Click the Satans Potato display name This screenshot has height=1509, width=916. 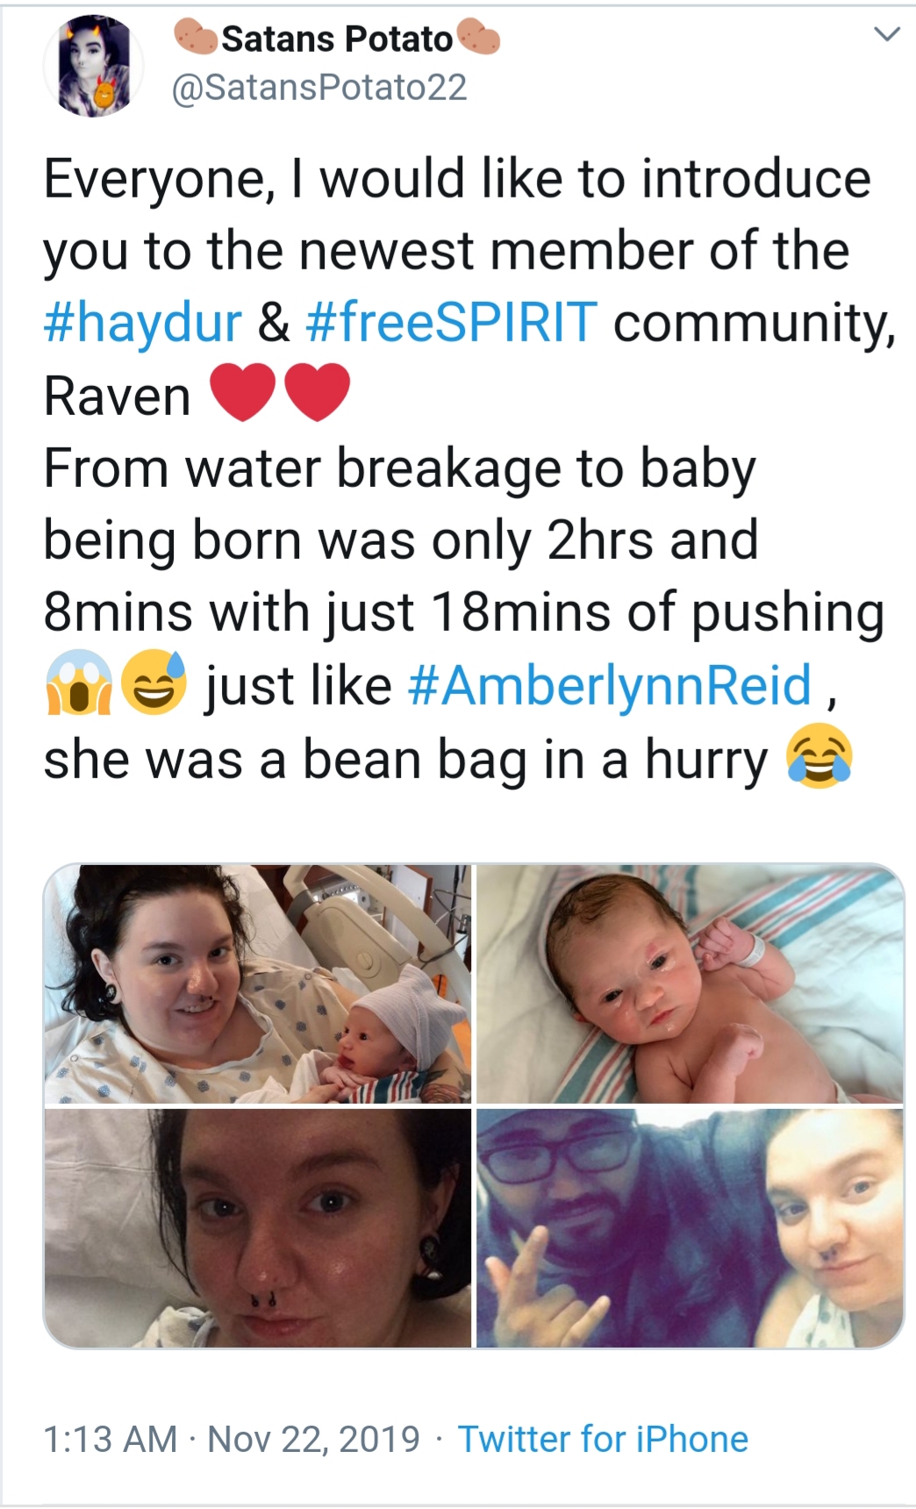(x=337, y=39)
